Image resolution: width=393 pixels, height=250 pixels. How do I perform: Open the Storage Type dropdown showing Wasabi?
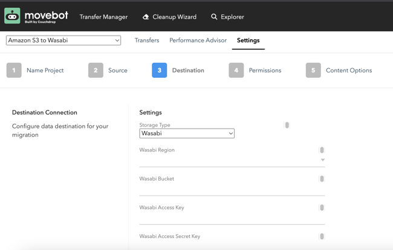tap(187, 133)
